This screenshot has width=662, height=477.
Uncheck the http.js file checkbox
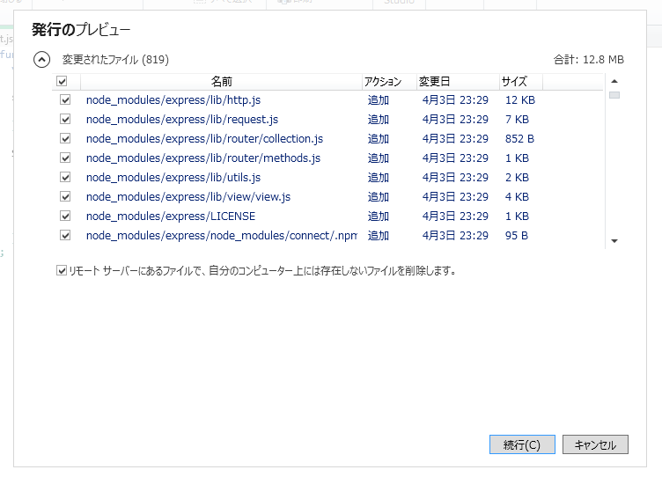click(x=65, y=100)
